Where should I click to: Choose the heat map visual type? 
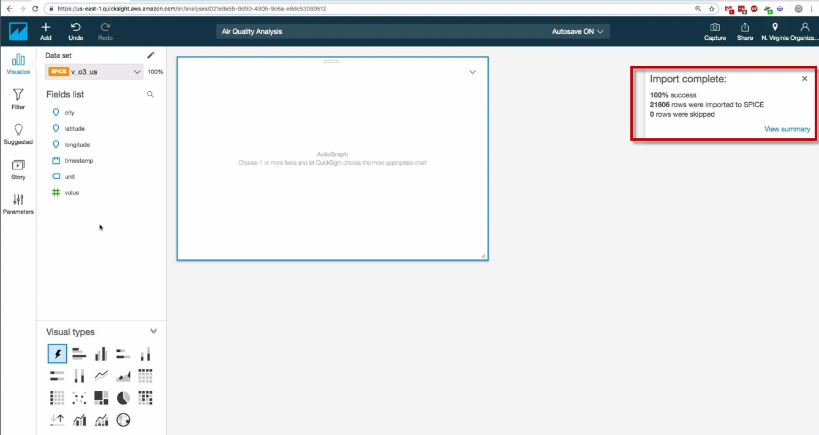pyautogui.click(x=145, y=398)
